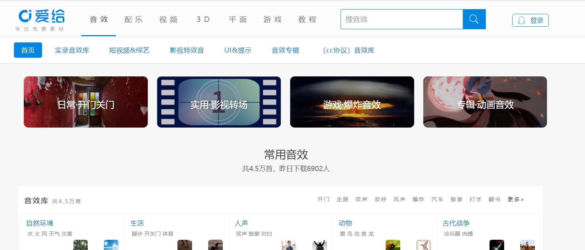Open the 音效 top navigation tab
This screenshot has width=585, height=250.
tap(99, 19)
